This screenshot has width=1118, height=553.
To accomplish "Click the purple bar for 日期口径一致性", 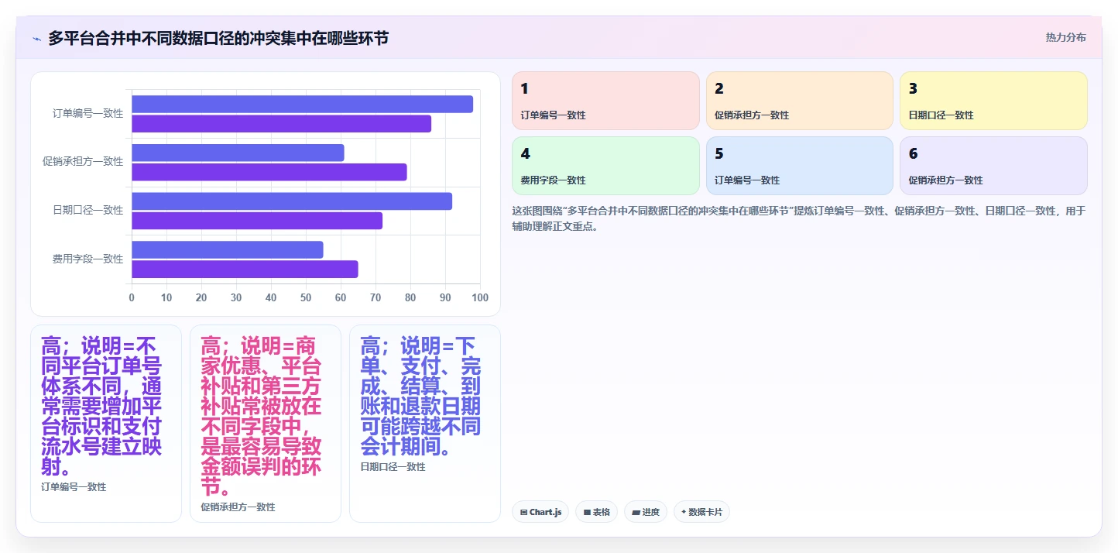I will (x=257, y=221).
